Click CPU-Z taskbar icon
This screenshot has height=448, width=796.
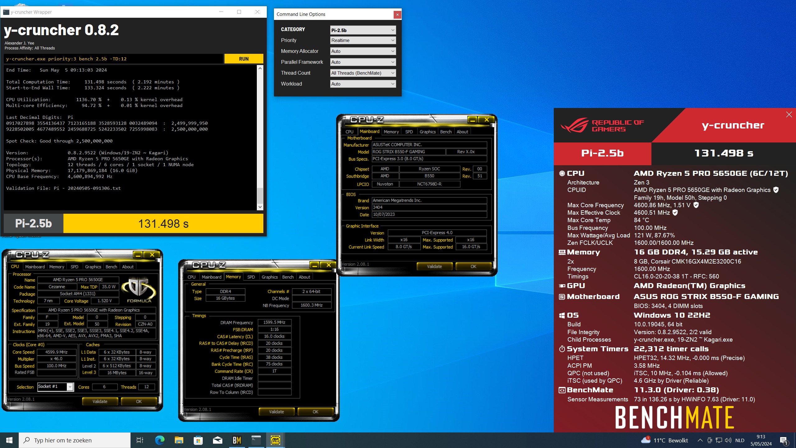point(275,440)
